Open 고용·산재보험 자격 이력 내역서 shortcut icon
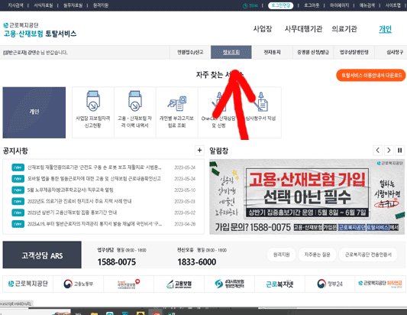Image resolution: width=407 pixels, height=315 pixels. click(x=135, y=100)
